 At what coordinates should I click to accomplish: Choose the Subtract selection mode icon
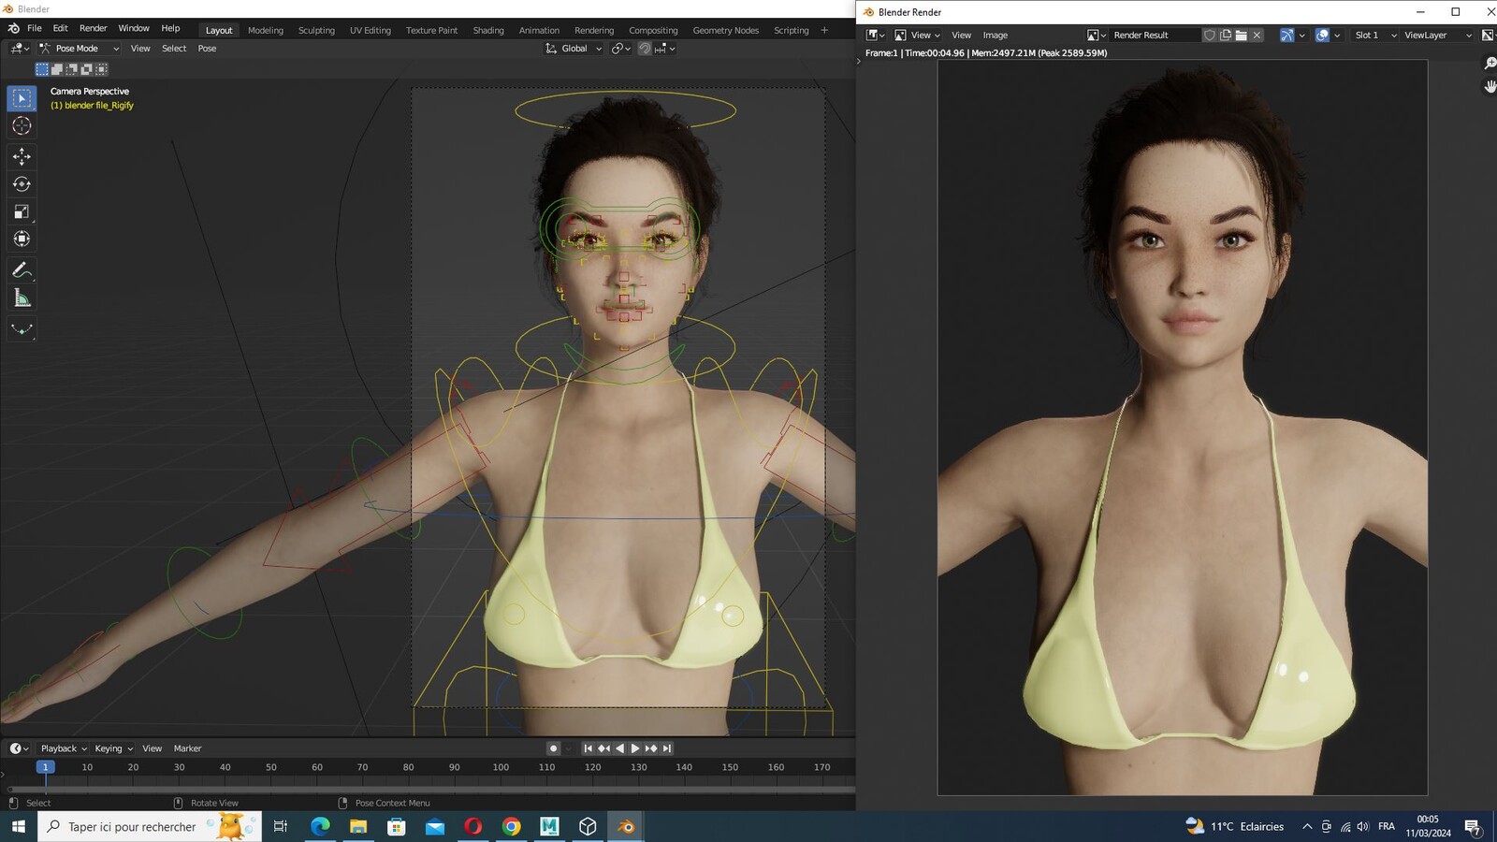(72, 69)
